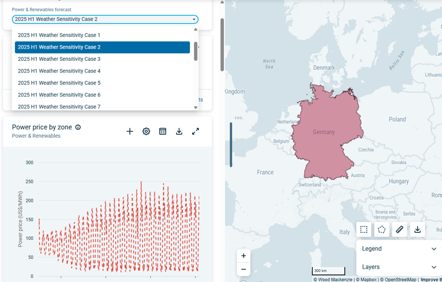Zoom in on the map
The height and width of the screenshot is (282, 442).
click(244, 255)
